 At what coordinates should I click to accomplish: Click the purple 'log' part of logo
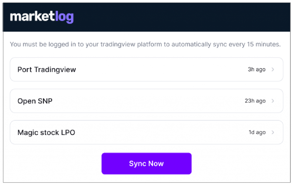[64, 17]
